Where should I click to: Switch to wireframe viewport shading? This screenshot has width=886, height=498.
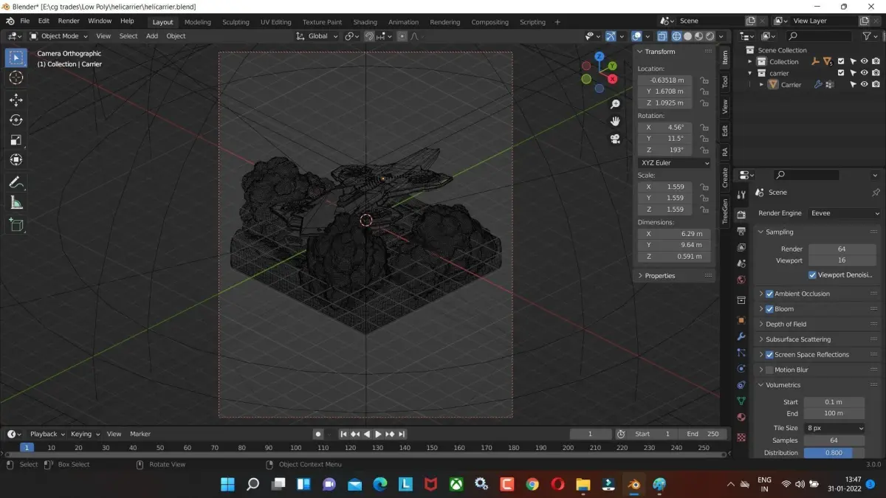pyautogui.click(x=676, y=36)
